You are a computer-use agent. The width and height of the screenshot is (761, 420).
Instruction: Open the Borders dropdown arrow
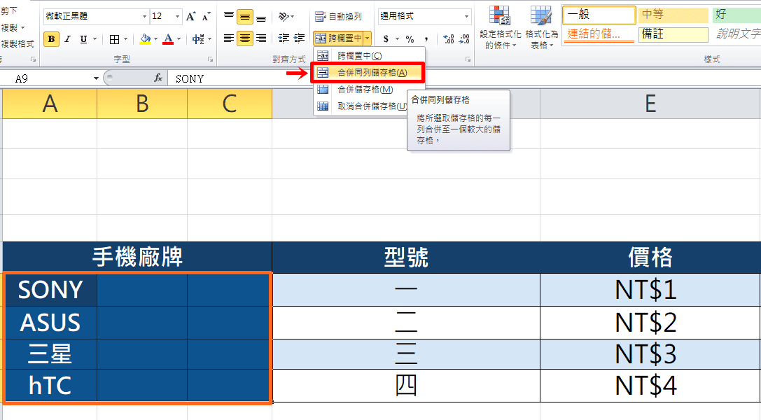click(x=126, y=38)
